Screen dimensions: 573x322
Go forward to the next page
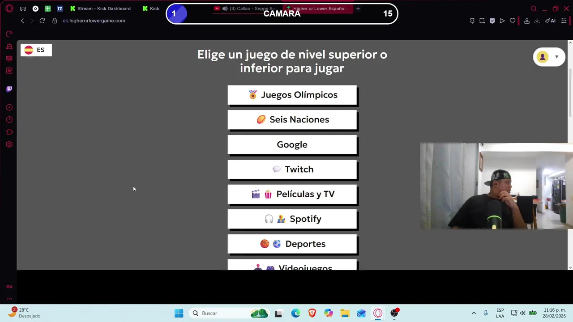pos(32,21)
